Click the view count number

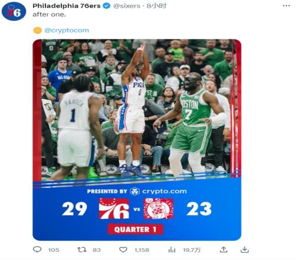click(192, 250)
